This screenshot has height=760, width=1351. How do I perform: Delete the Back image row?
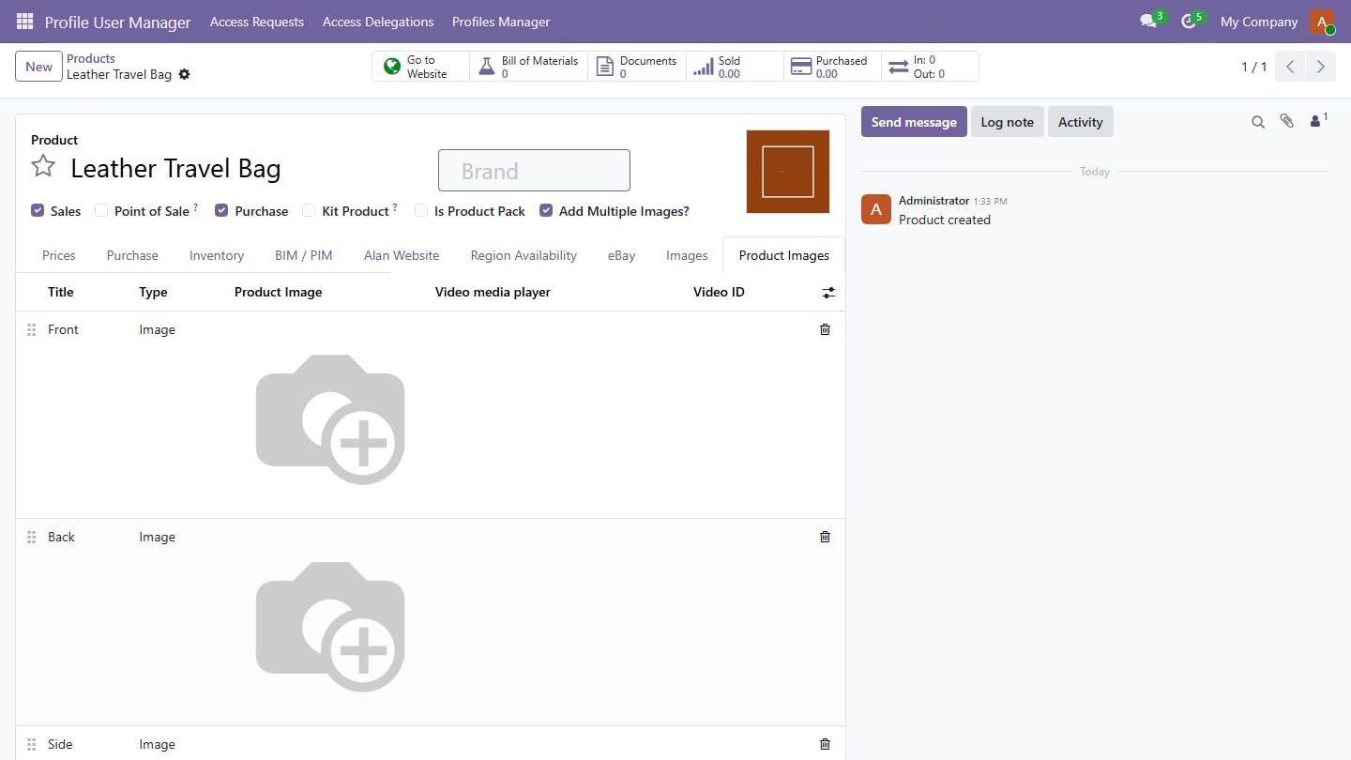pyautogui.click(x=825, y=537)
